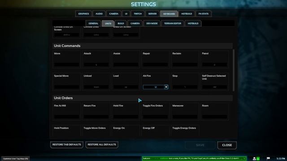Close the settings dialog with Close button
287x161 pixels.
(227, 145)
